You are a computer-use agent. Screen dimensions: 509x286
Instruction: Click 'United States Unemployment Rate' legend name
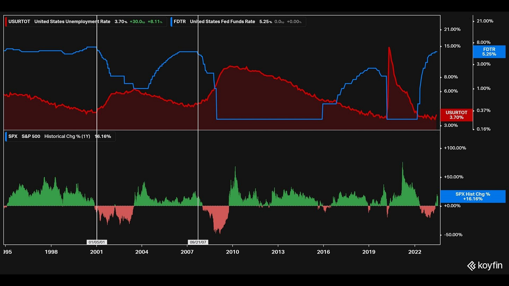click(72, 22)
